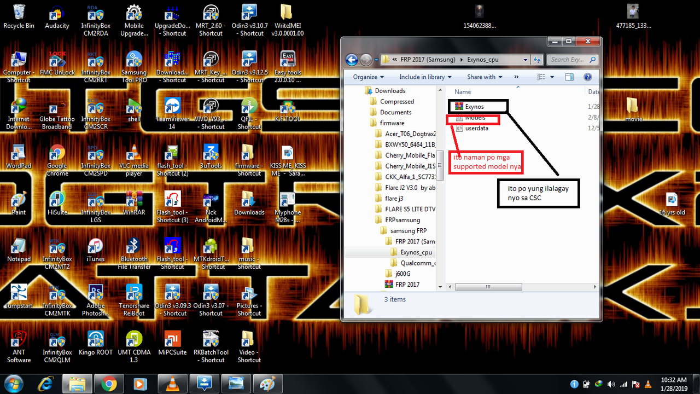Select the userdata file

point(471,128)
